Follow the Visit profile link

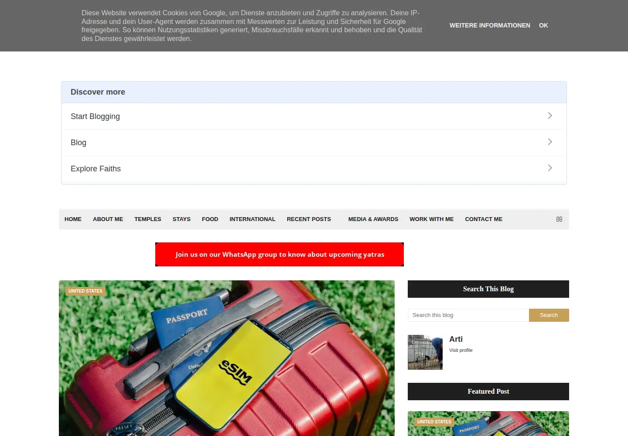(x=461, y=350)
